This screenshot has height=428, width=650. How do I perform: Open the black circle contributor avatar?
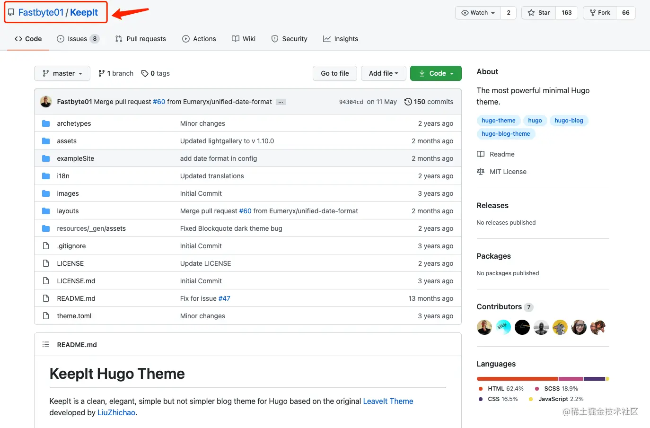coord(522,327)
